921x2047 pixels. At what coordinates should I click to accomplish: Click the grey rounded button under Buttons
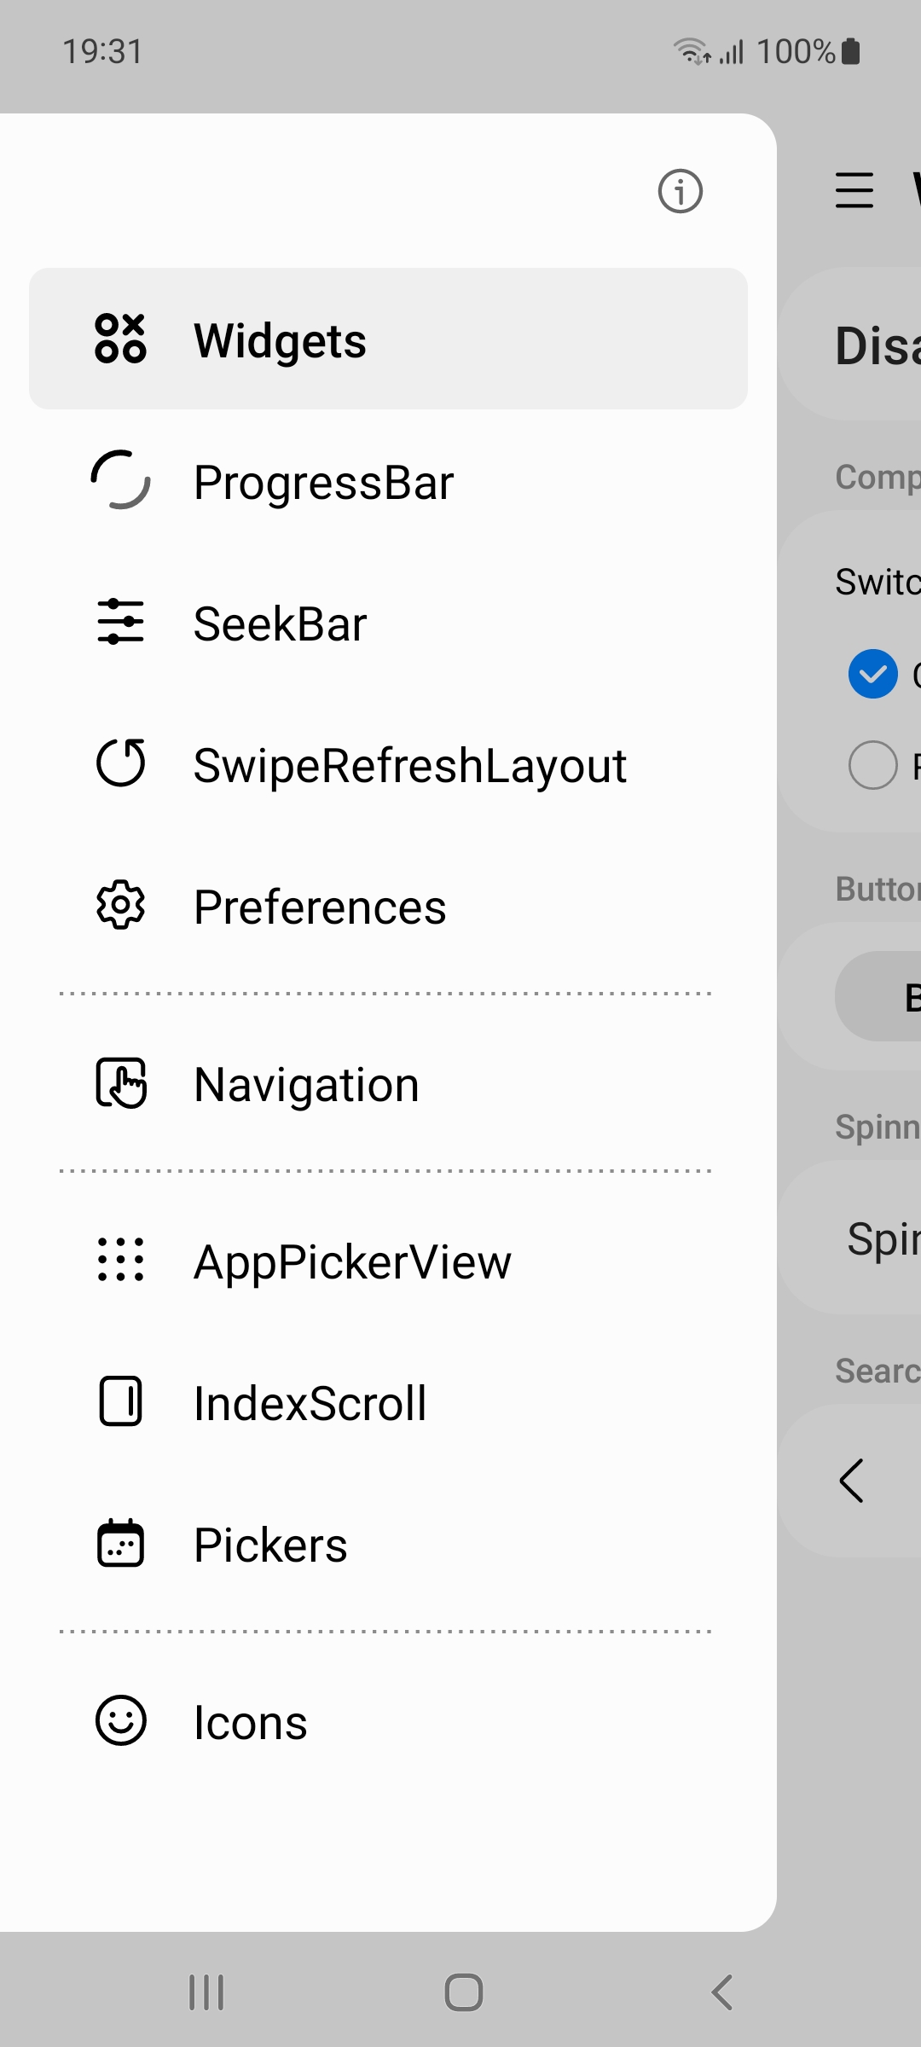tap(878, 996)
